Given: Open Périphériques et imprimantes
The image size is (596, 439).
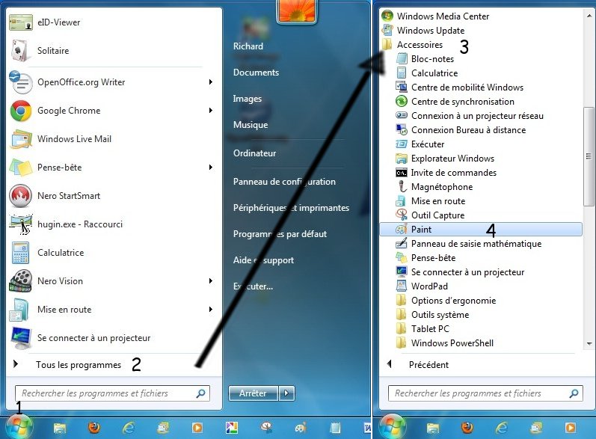Looking at the screenshot, I should (291, 208).
